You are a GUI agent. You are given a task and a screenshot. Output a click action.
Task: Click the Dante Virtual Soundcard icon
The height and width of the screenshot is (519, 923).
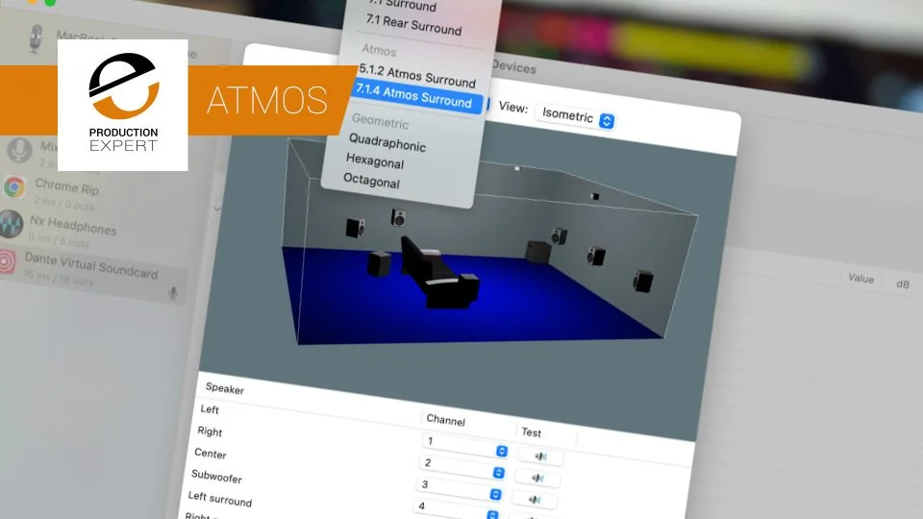point(7,261)
